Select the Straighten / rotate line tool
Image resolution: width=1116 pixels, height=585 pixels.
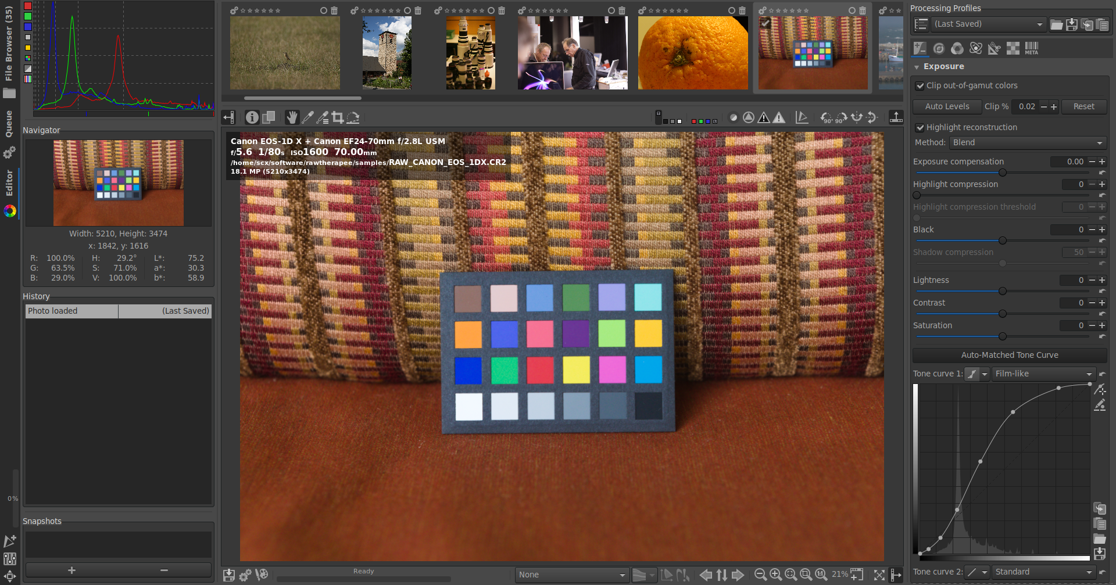[x=353, y=117]
